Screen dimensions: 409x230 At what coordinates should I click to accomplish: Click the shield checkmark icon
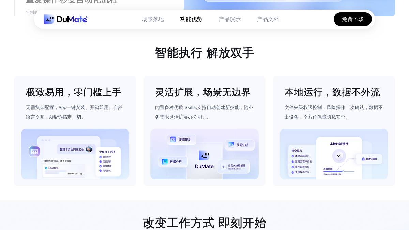[339, 156]
